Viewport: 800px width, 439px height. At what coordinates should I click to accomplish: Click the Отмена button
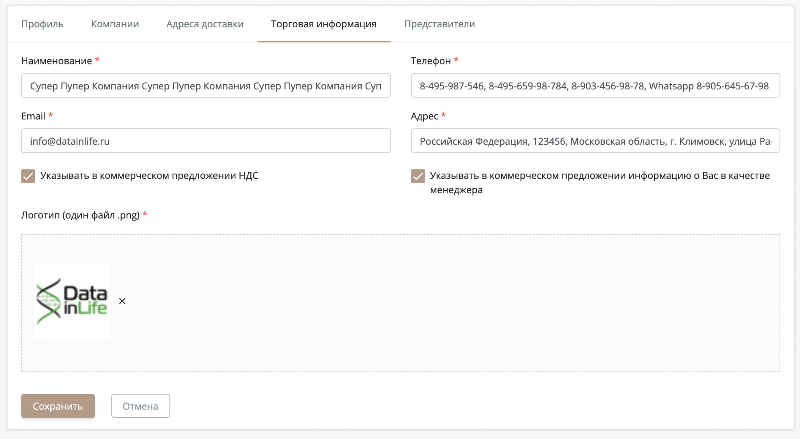(140, 406)
